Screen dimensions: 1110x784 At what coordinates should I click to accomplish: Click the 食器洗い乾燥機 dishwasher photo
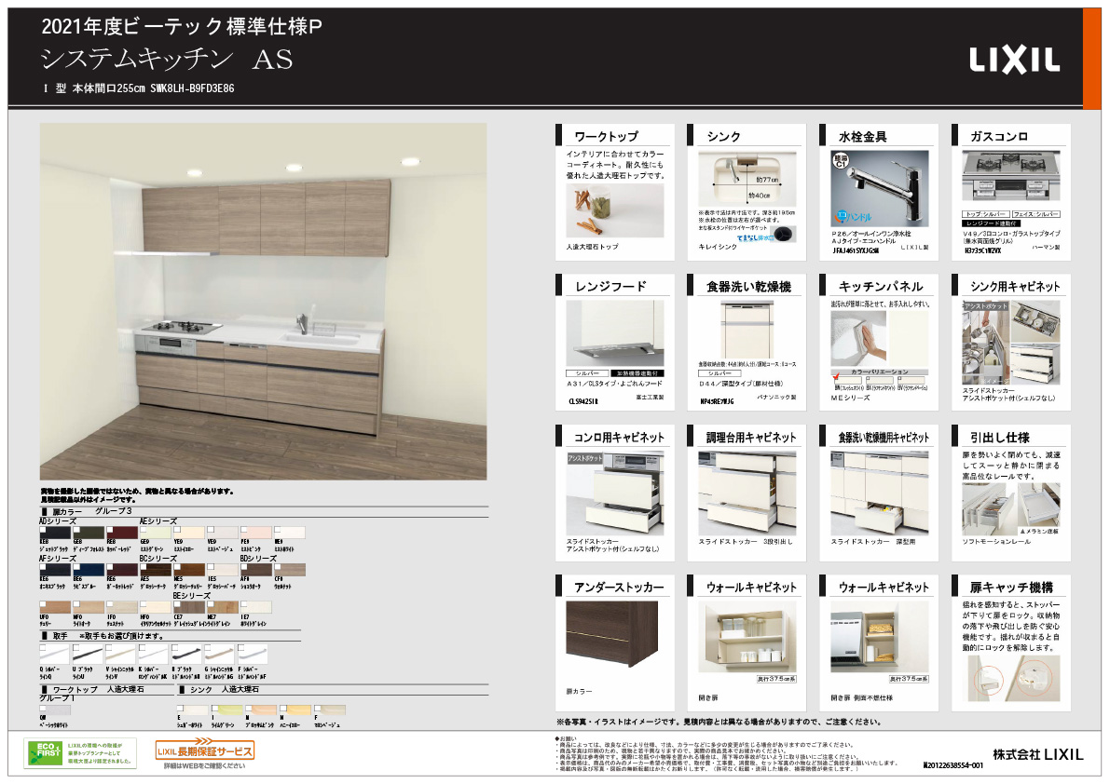point(747,331)
